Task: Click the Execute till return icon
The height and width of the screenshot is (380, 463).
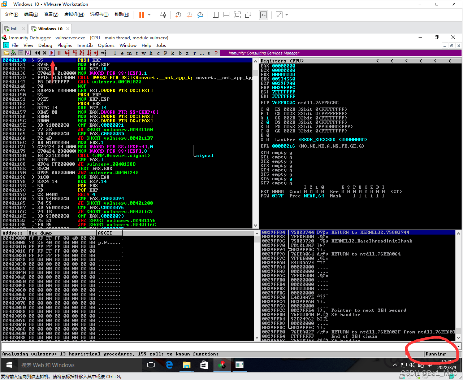Action: [x=96, y=53]
